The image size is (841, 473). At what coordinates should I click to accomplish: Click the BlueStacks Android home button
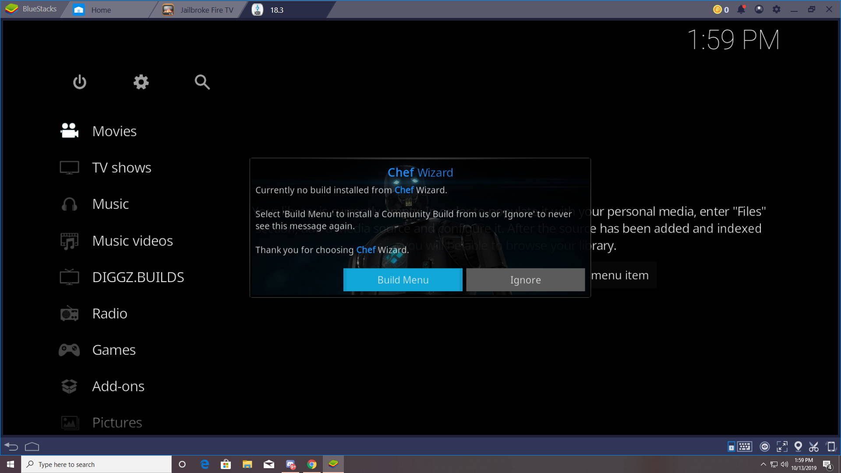32,447
